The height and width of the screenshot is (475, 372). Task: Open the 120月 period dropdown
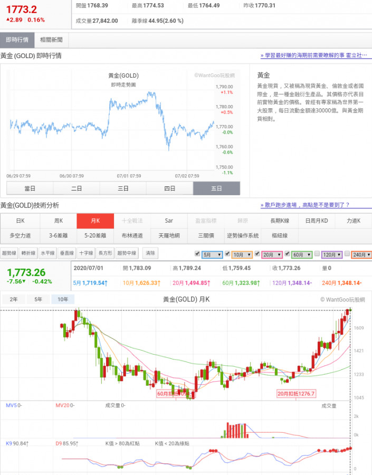point(332,255)
